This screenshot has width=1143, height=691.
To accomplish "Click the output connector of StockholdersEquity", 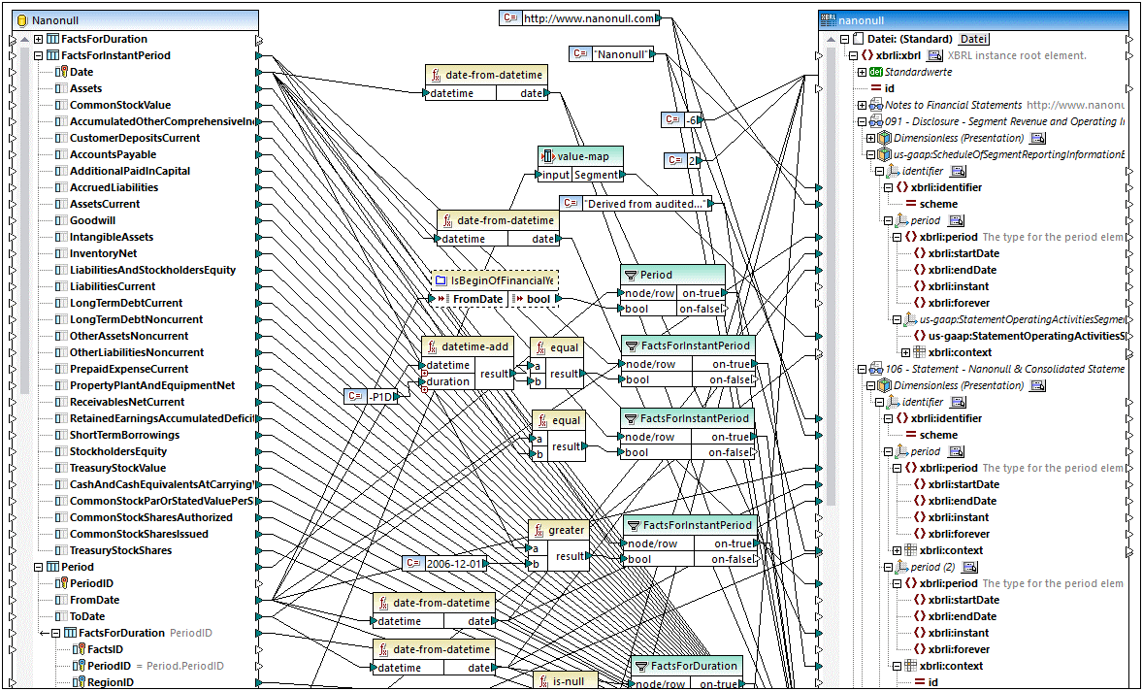I will (259, 451).
